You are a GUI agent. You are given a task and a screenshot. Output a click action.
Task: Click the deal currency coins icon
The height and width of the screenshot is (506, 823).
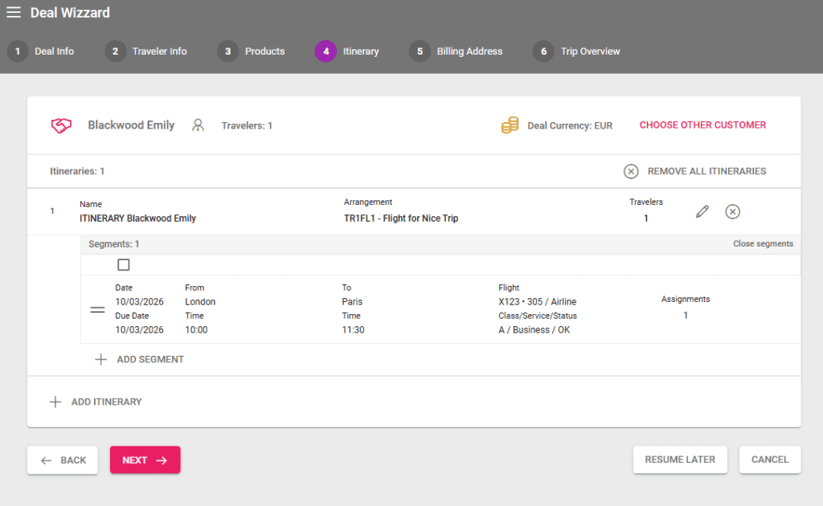tap(510, 125)
